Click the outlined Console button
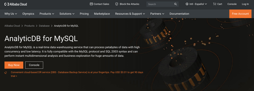 (x=34, y=65)
